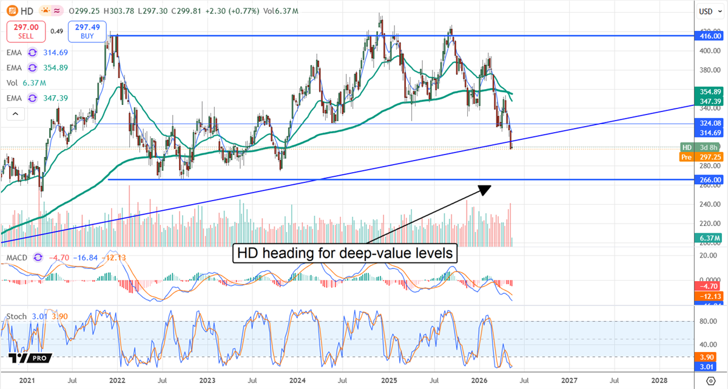This screenshot has width=728, height=389.
Task: Click the Home Depot symbol logo icon
Action: pos(11,11)
